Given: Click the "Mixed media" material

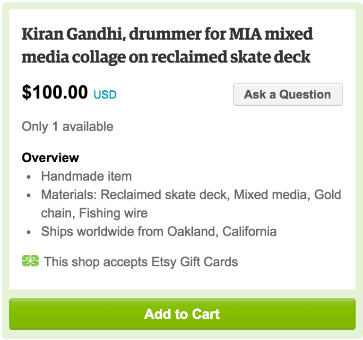Looking at the screenshot, I should click(x=272, y=195).
